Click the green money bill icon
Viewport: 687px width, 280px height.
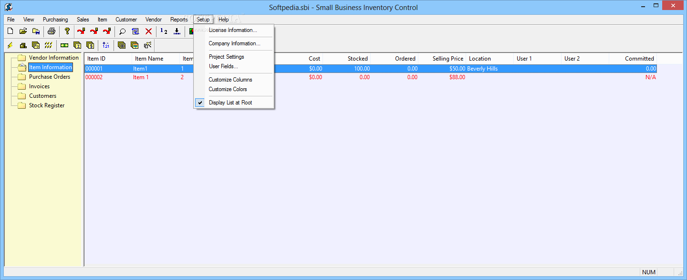coord(64,45)
